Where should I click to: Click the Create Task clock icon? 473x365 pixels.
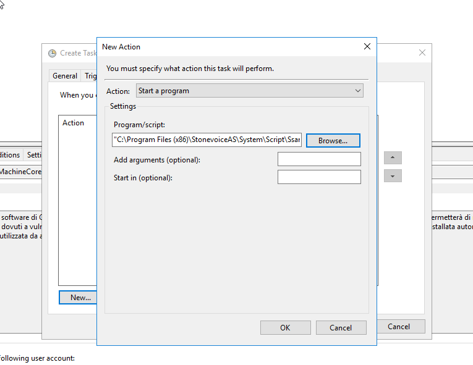(53, 53)
